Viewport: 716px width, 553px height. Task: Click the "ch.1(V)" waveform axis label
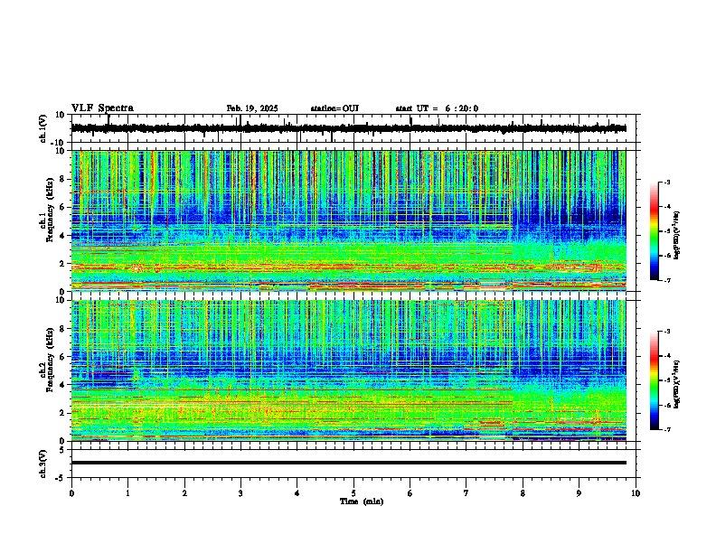coord(43,128)
